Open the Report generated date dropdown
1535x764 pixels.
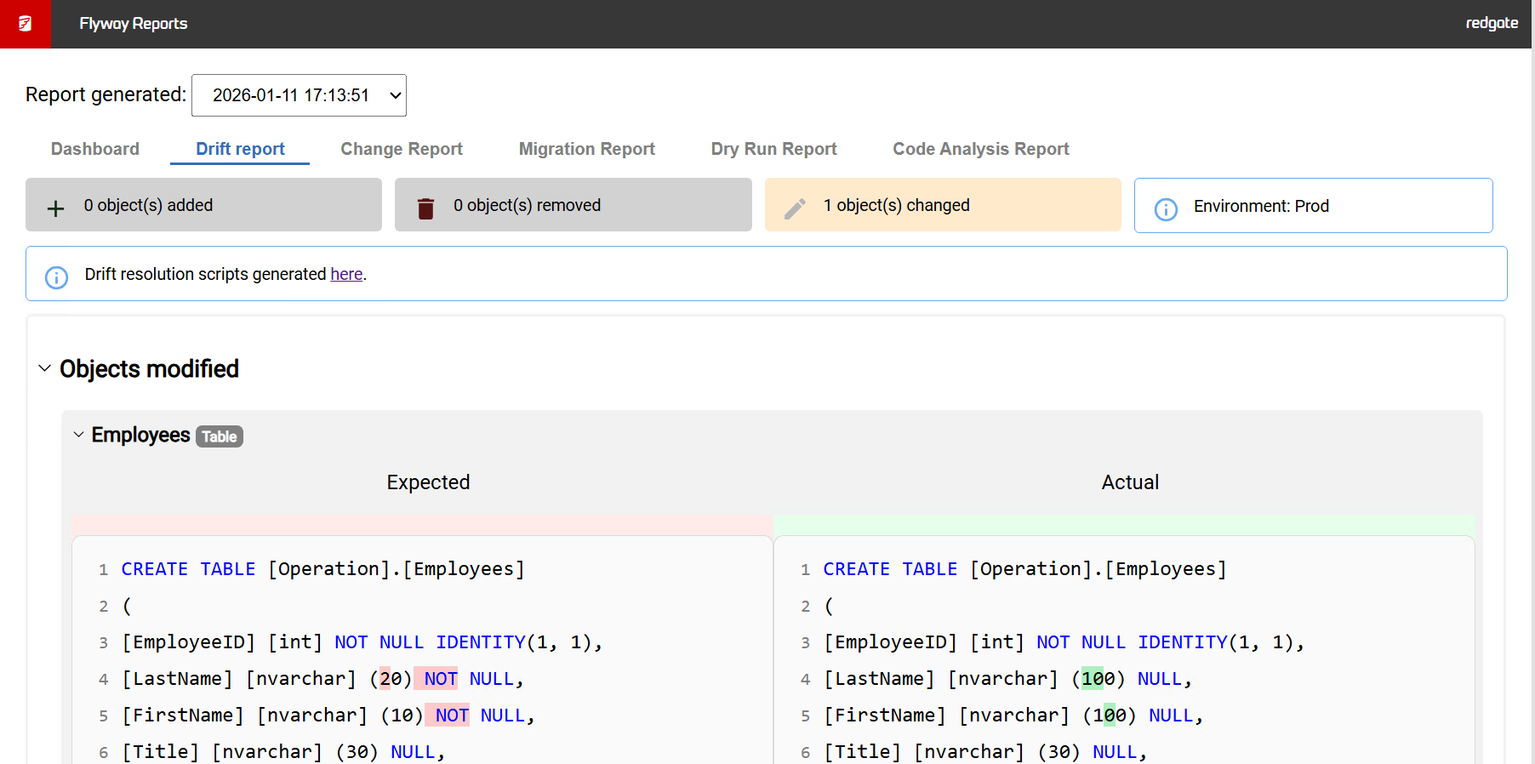coord(299,95)
